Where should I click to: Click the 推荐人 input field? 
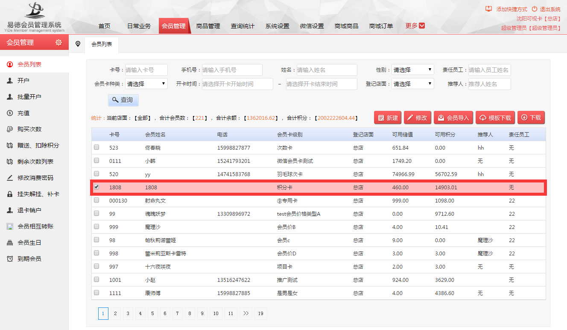490,84
